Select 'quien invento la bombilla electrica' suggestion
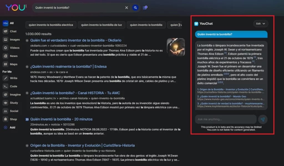 click(x=51, y=25)
